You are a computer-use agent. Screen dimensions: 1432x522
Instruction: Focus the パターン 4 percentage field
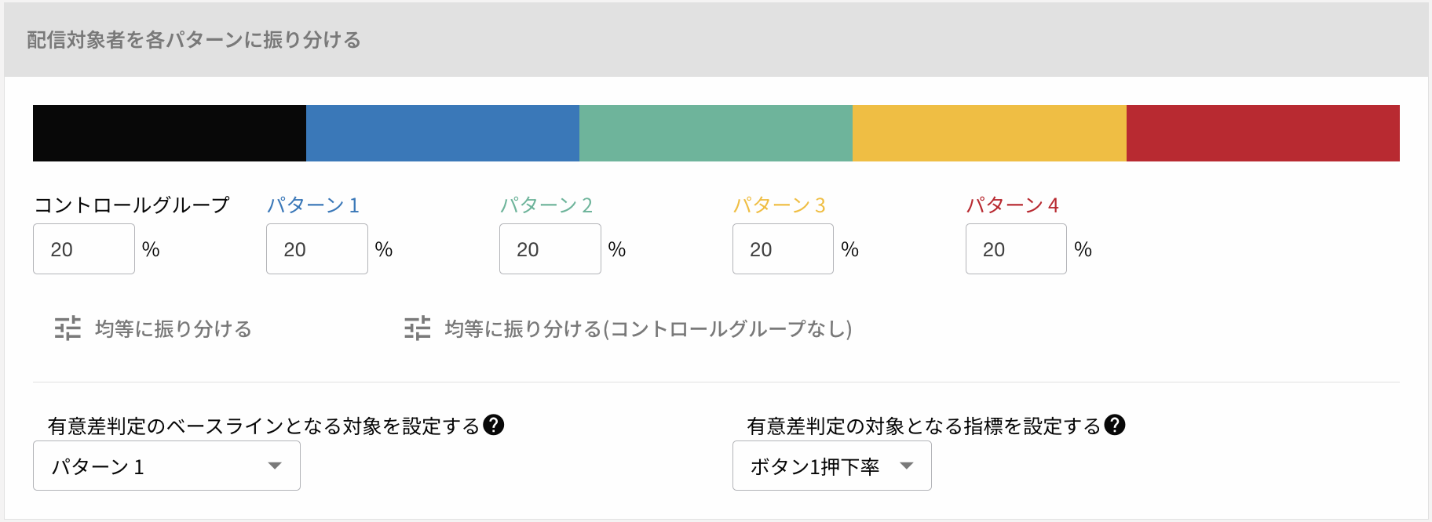pos(1016,249)
